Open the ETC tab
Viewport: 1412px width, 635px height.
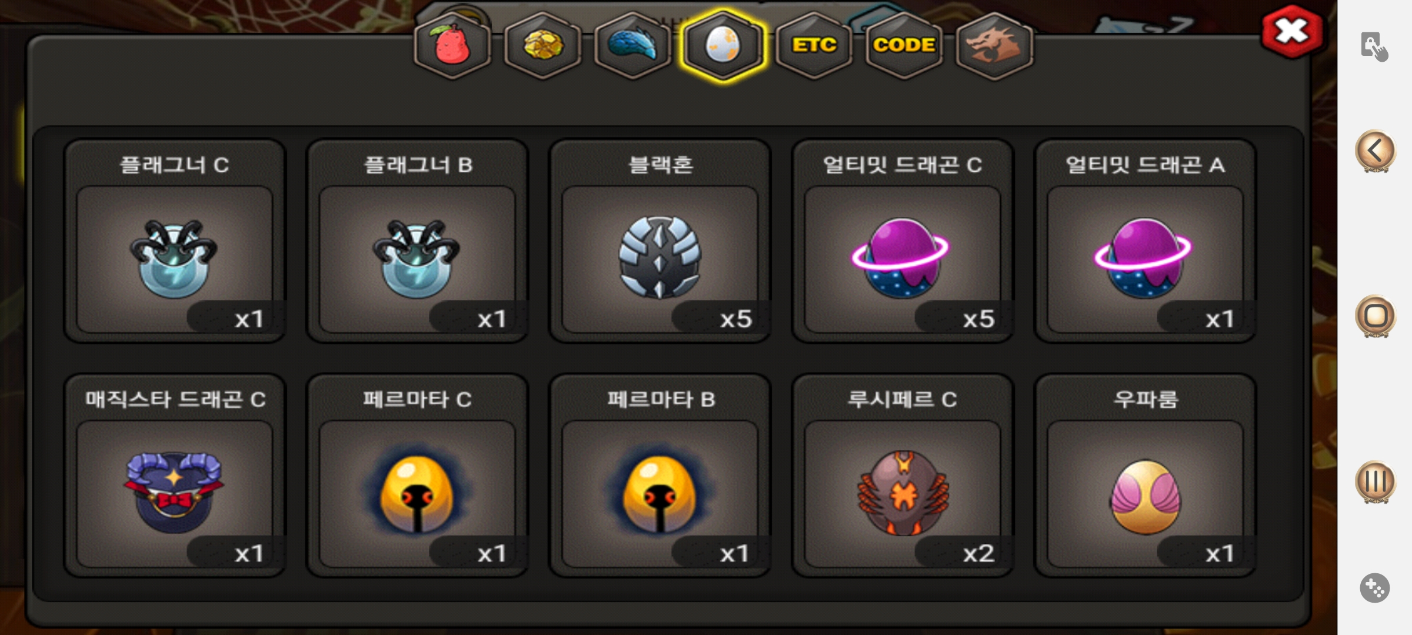814,46
